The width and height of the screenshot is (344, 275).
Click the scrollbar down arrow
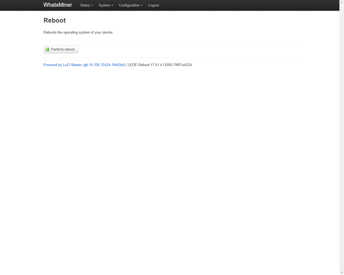pyautogui.click(x=342, y=273)
